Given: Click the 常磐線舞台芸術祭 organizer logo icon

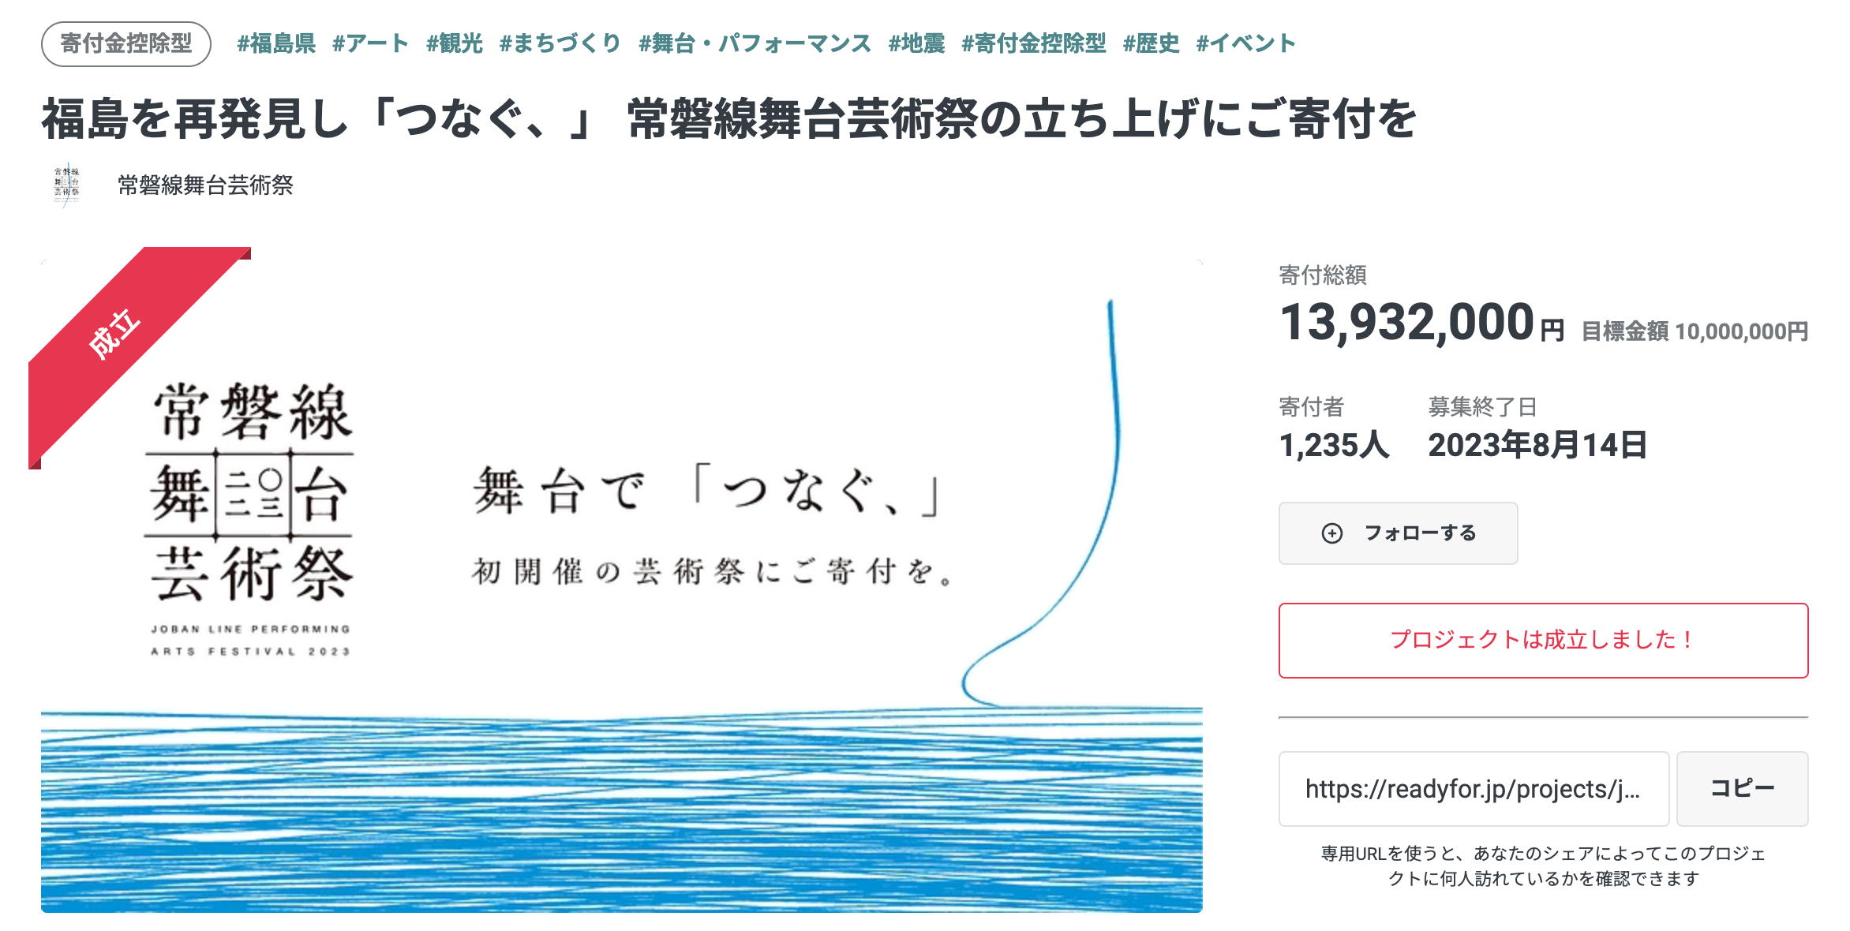Looking at the screenshot, I should click(x=66, y=185).
